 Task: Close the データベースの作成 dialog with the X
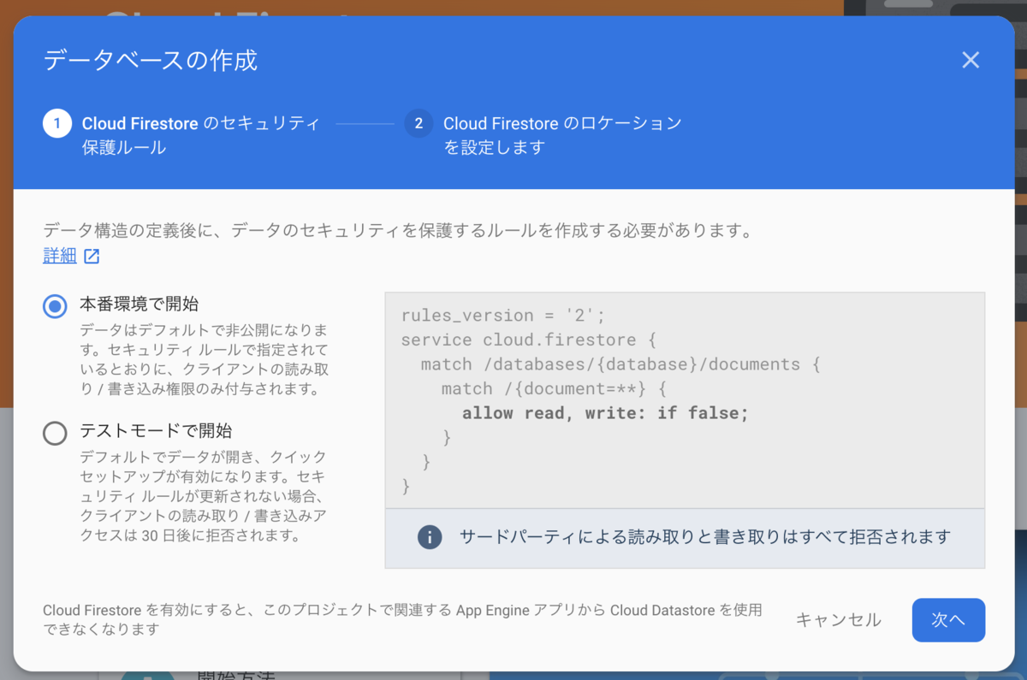970,60
